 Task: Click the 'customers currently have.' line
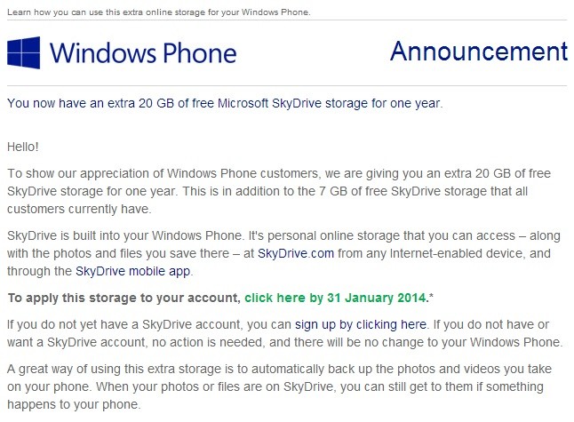coord(79,209)
